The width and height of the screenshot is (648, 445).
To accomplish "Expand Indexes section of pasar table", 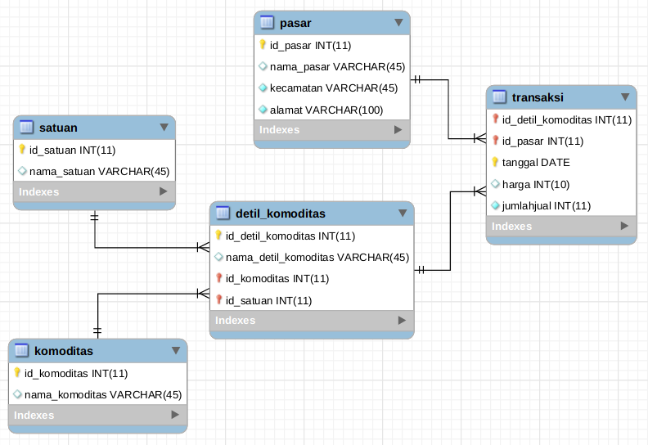I will click(398, 129).
